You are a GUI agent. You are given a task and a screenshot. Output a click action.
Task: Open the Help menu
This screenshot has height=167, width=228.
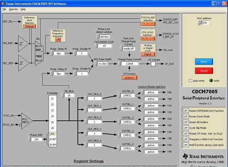(x=23, y=9)
